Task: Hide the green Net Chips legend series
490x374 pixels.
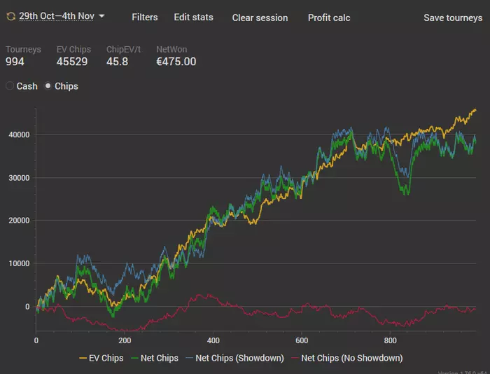Action: [157, 358]
